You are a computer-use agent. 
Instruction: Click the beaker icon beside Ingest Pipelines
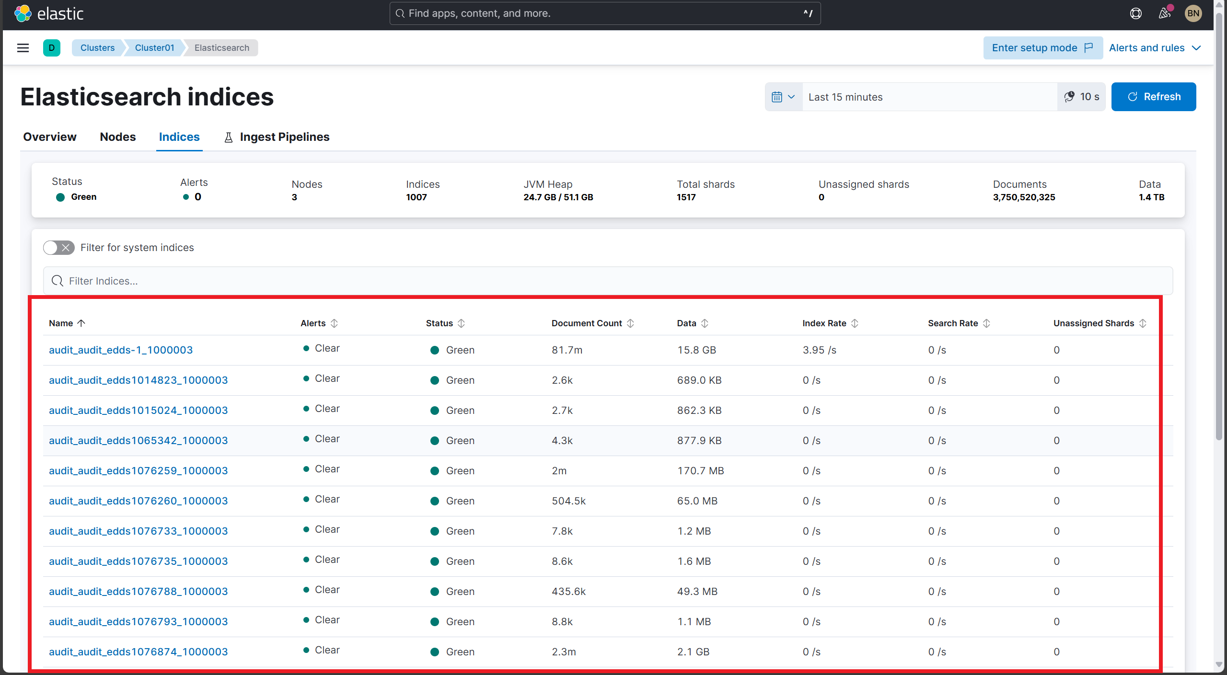click(228, 137)
